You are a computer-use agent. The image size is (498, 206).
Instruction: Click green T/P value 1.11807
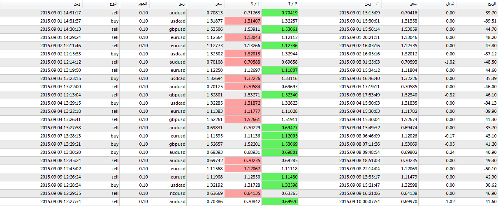click(x=280, y=70)
